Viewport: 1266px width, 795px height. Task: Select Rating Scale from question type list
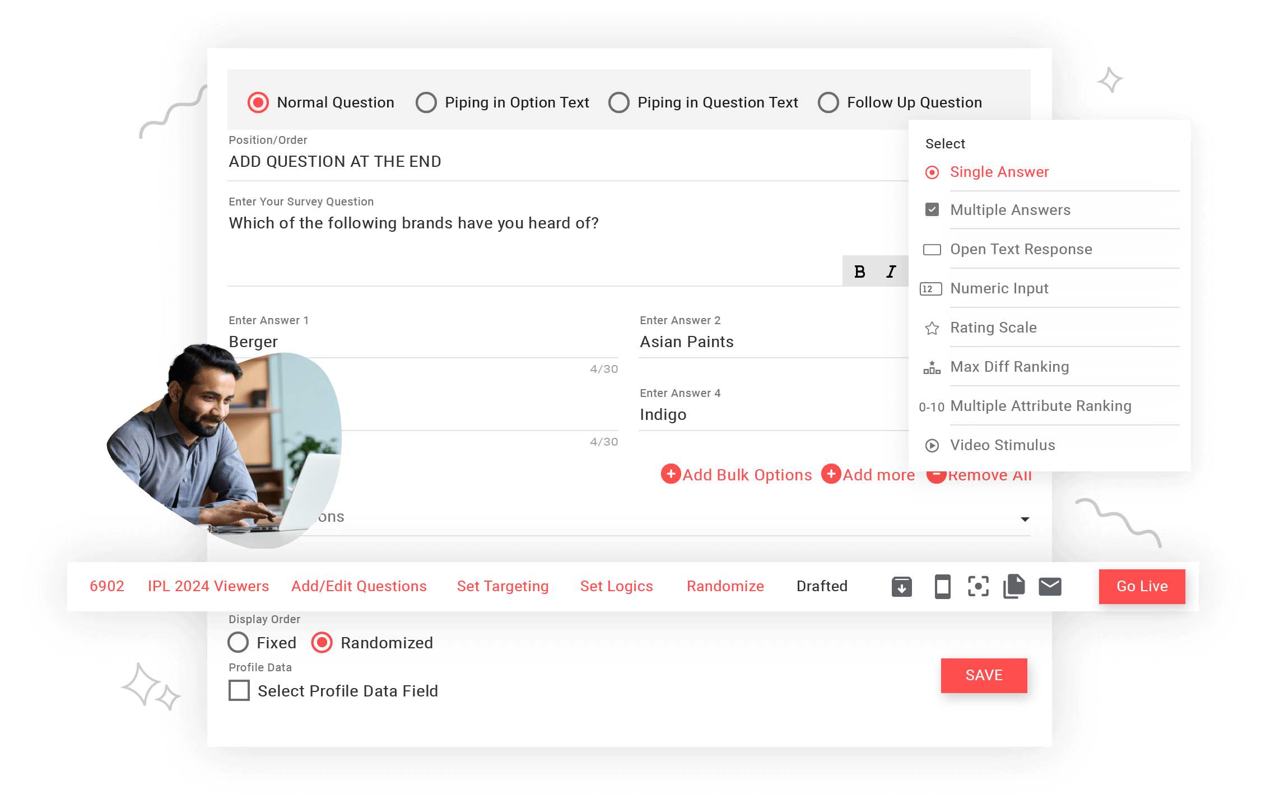[993, 328]
